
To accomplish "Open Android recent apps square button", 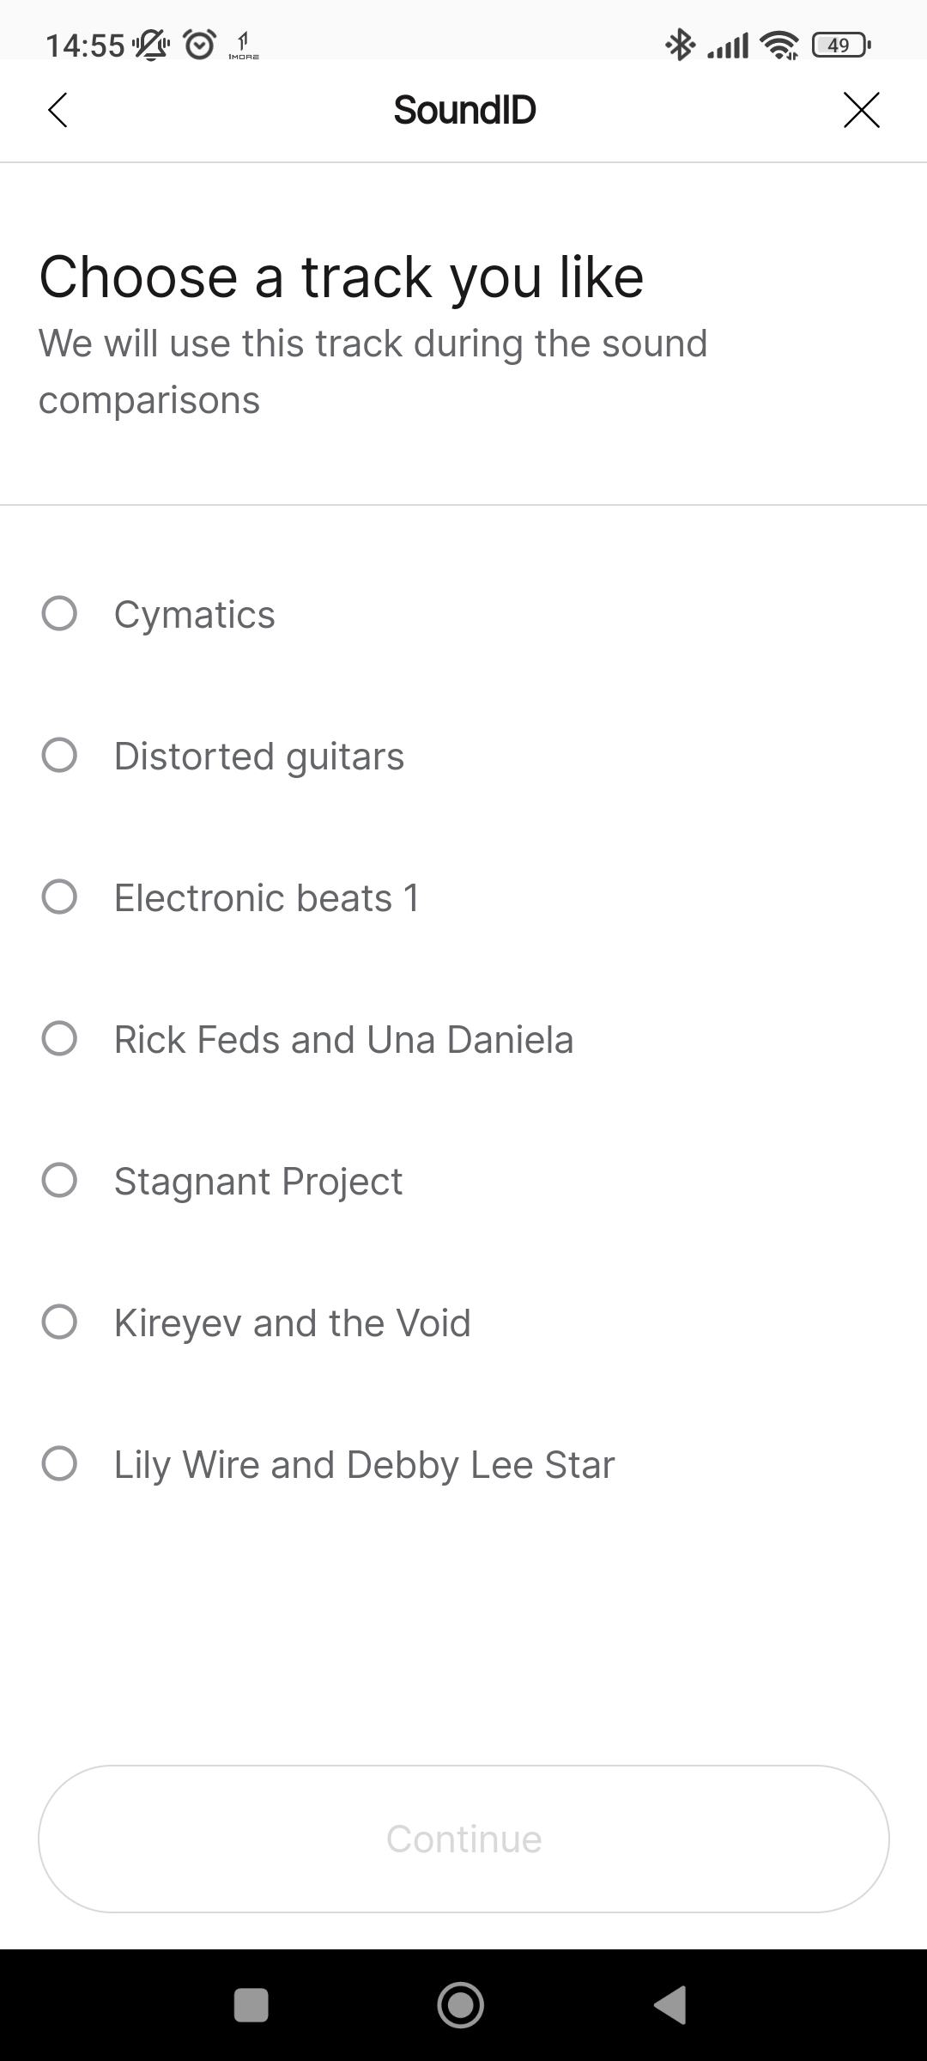I will coord(251,2005).
